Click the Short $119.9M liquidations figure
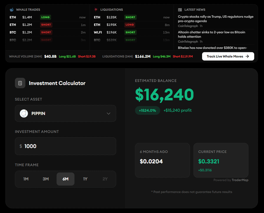This screenshot has height=213, width=264. pos(183,57)
